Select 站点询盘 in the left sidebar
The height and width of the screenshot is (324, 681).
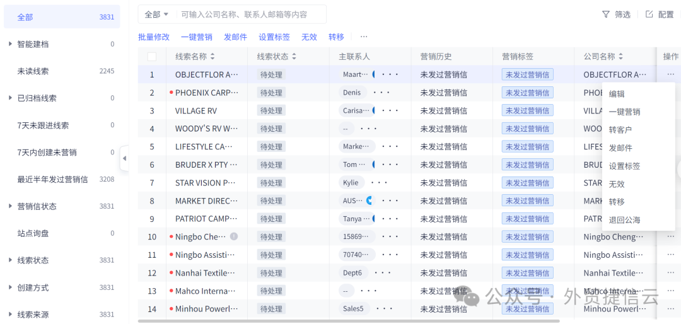[62, 233]
